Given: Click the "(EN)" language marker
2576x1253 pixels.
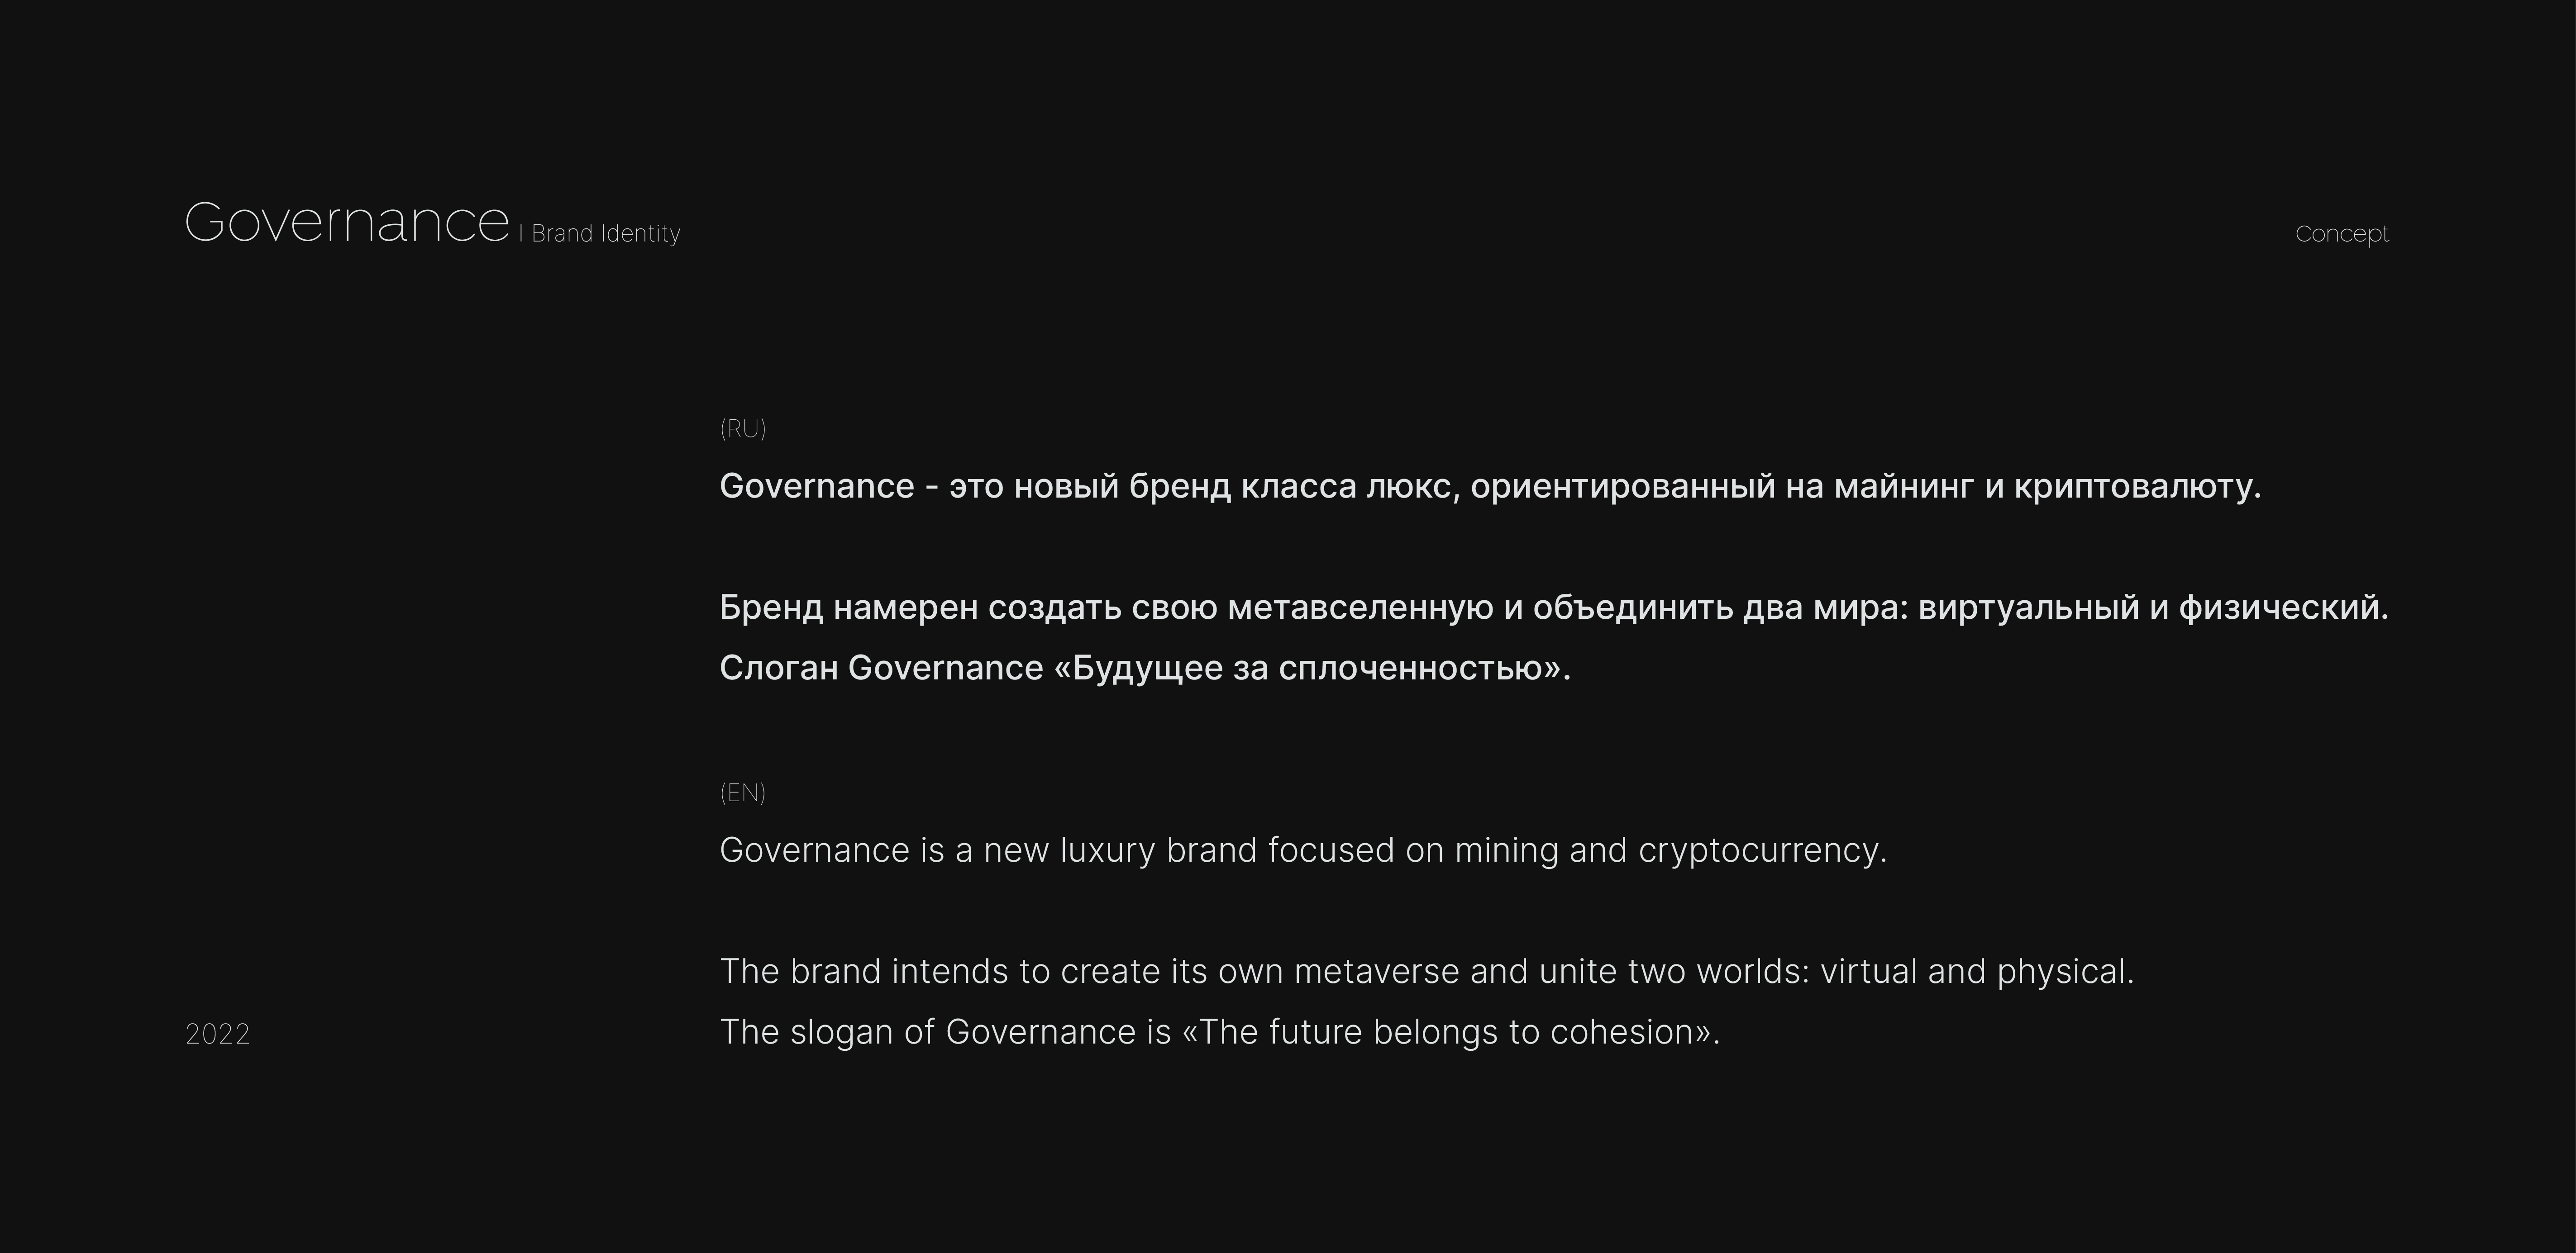Looking at the screenshot, I should coord(743,793).
